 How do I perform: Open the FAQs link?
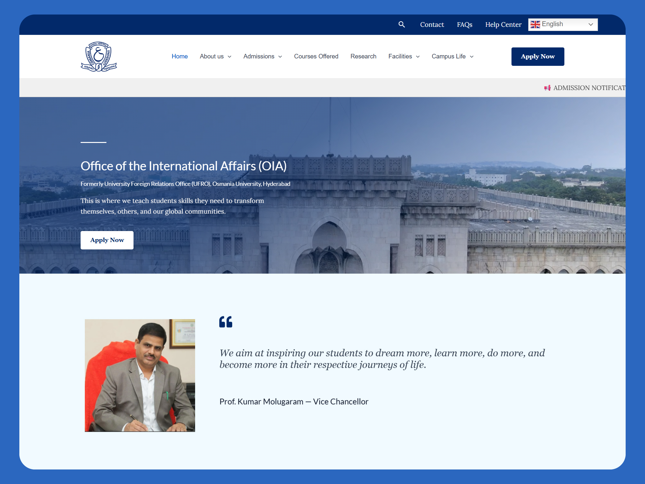click(464, 25)
